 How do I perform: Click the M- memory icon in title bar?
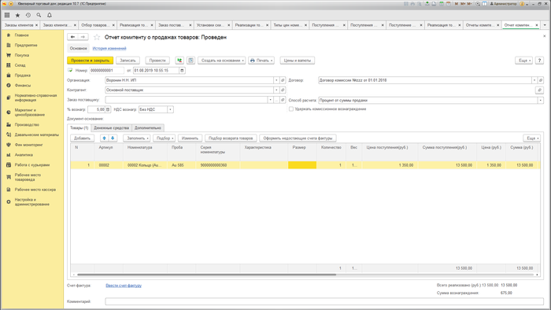469,4
